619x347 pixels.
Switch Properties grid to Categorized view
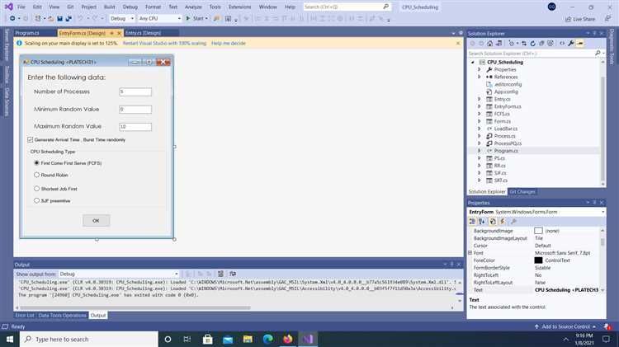[472, 222]
